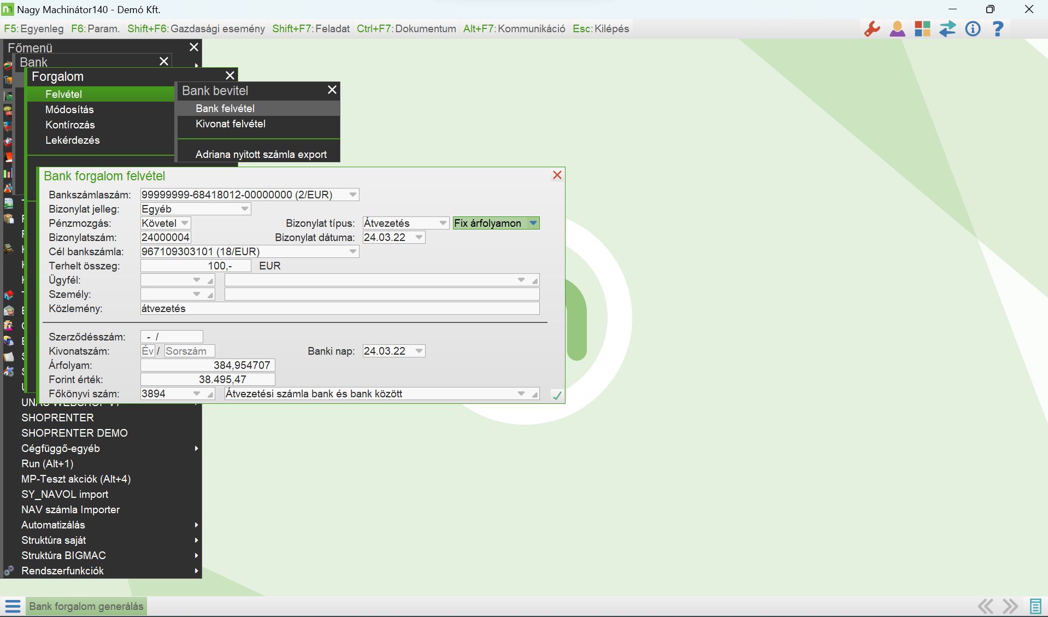Click the Kivonatszám Sorszám field

[x=190, y=351]
